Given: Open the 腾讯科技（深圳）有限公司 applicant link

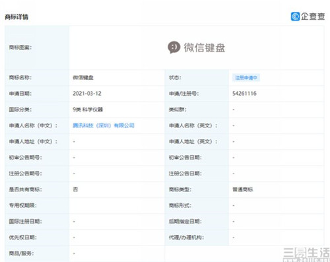Looking at the screenshot, I should (x=104, y=125).
